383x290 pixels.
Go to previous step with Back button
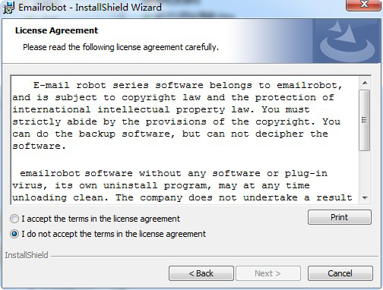click(x=201, y=273)
